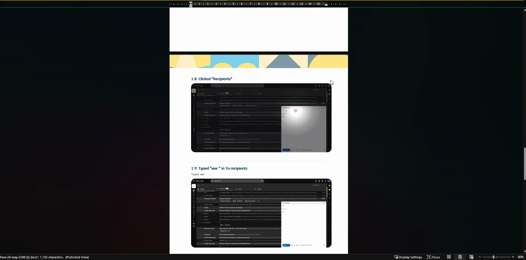Select the screenshot image under step 1.9
Viewport: 526px width, 260px height.
[x=261, y=213]
